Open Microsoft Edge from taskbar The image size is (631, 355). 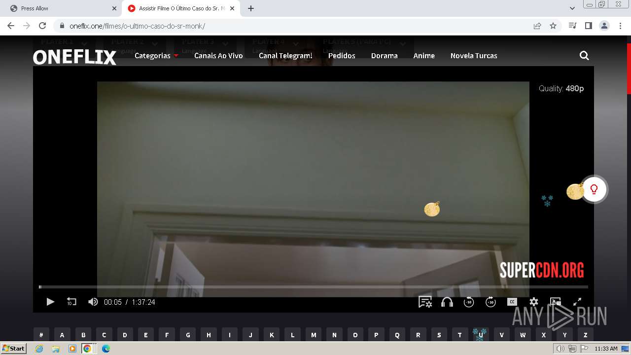pos(105,349)
